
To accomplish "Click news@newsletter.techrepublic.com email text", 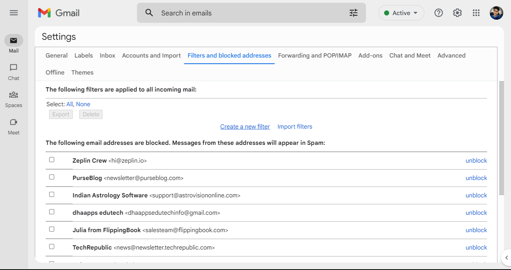I will pos(164,248).
